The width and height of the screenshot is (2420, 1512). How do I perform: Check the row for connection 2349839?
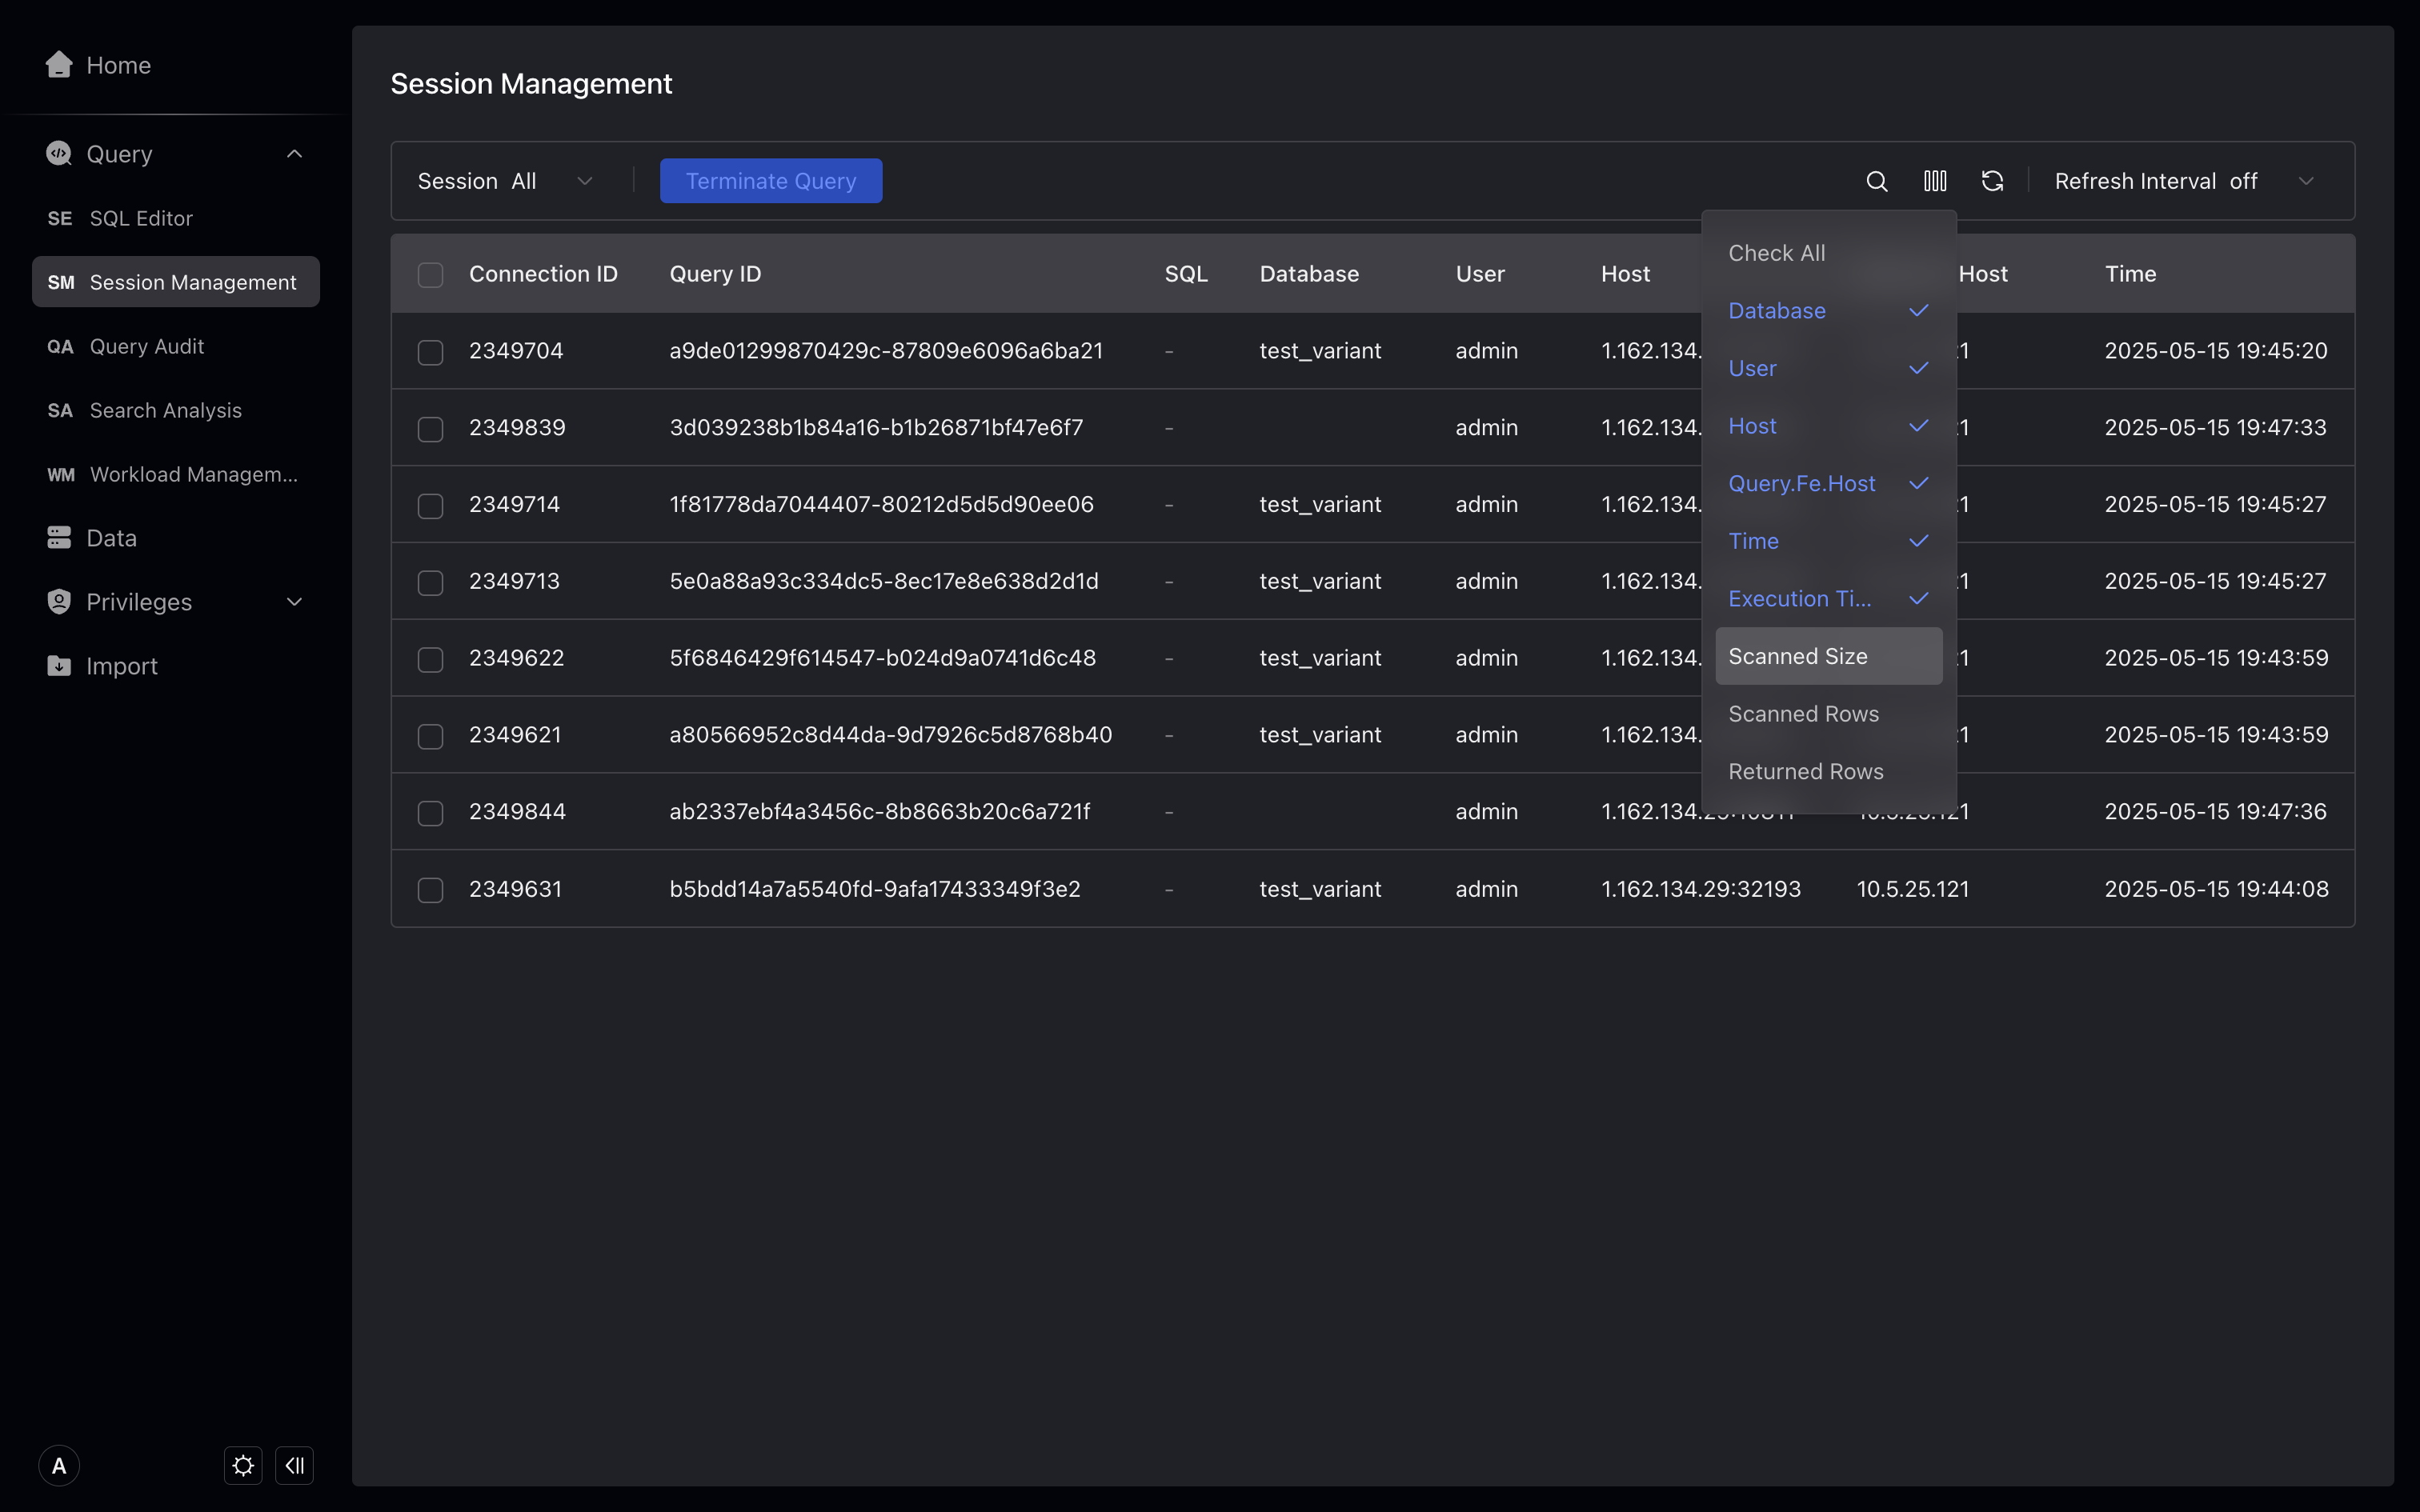[430, 429]
